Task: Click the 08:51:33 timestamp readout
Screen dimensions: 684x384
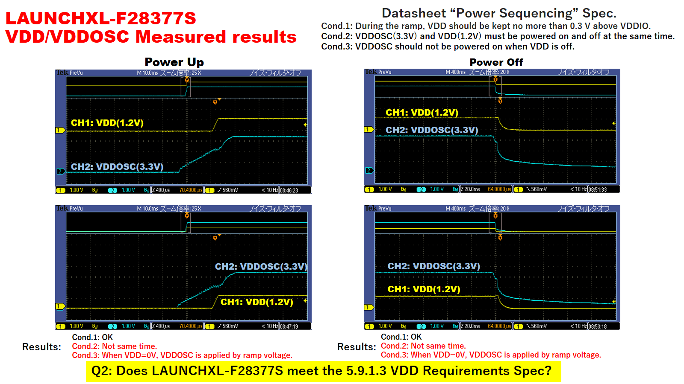Action: (x=598, y=189)
